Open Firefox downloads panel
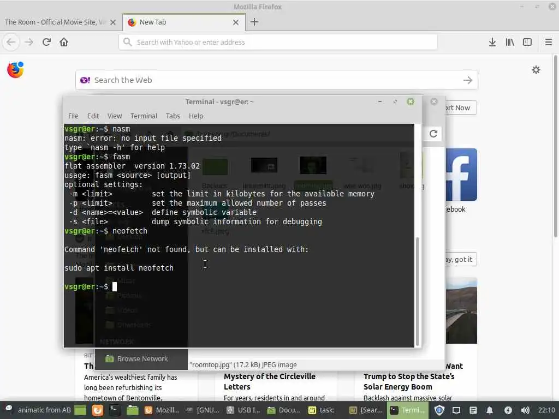559x419 pixels. pos(492,42)
